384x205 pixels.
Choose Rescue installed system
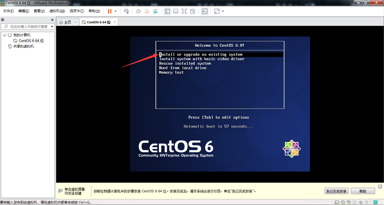(x=185, y=64)
